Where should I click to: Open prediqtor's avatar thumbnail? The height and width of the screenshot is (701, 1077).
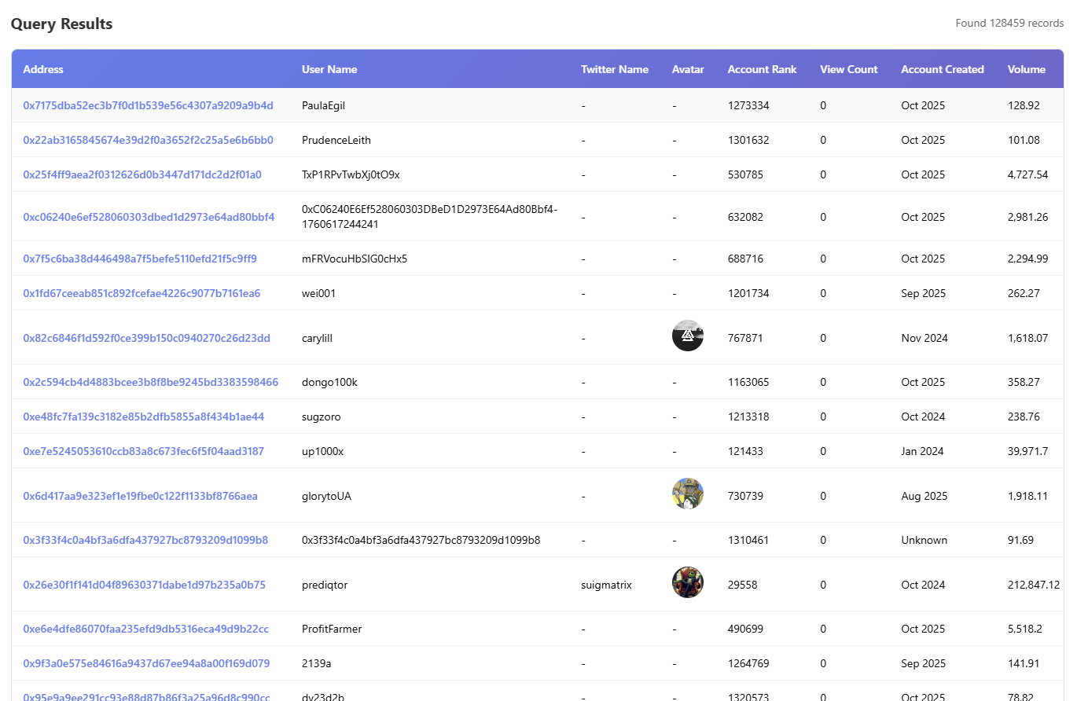pyautogui.click(x=687, y=582)
